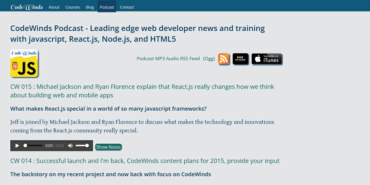Viewport: 370px width, 185px height.
Task: Click the CodeWinds logo in the navbar
Action: click(27, 7)
